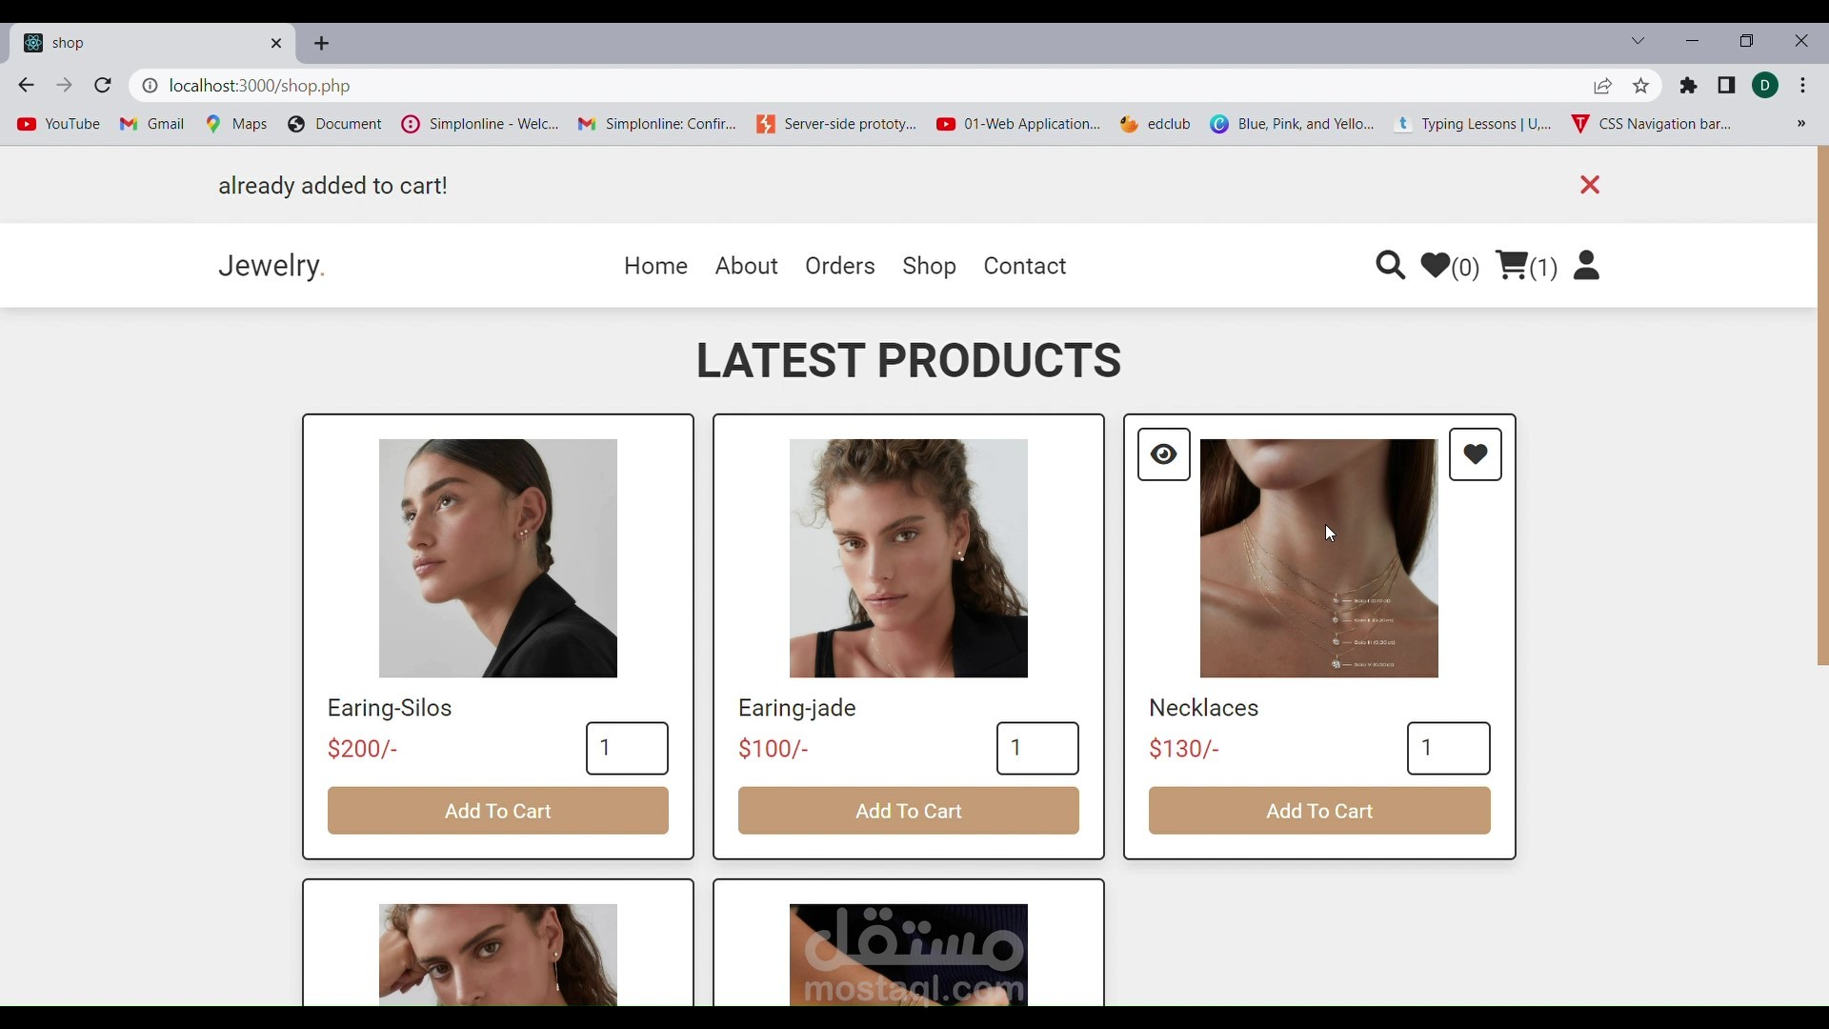Screen dimensions: 1829x1029
Task: Toggle wishlist heart on Necklaces card
Action: tap(1476, 454)
